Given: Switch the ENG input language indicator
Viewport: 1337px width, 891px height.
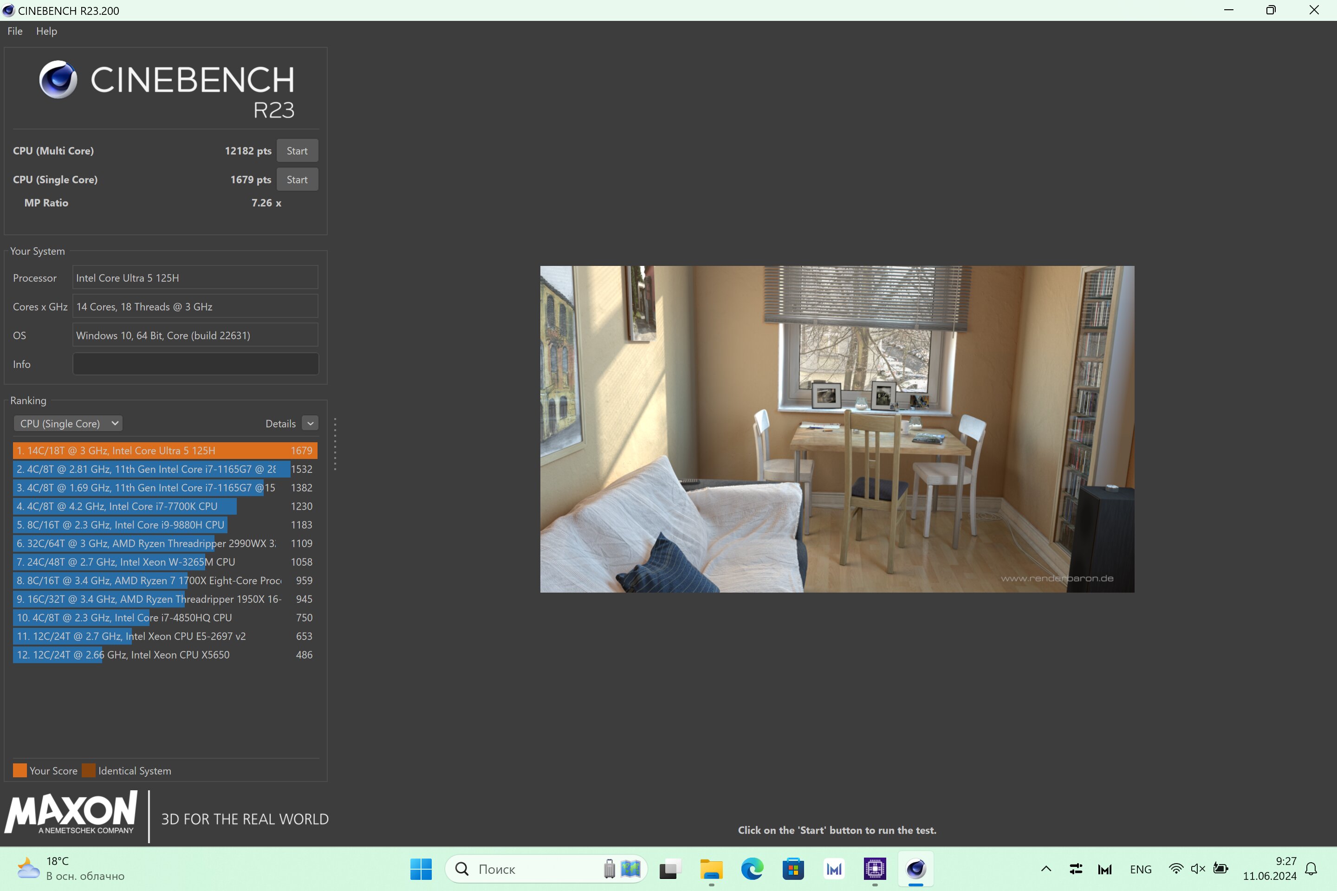Looking at the screenshot, I should [1140, 869].
